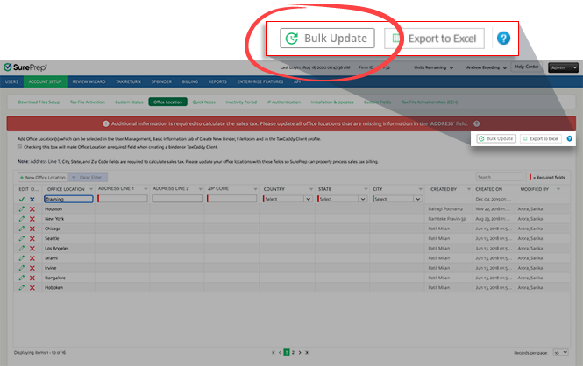Cancel editing the Training row
Image resolution: width=583 pixels, height=366 pixels.
coord(32,200)
